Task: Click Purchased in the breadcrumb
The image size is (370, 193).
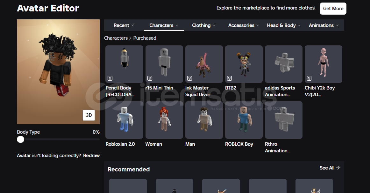Action: click(x=145, y=38)
